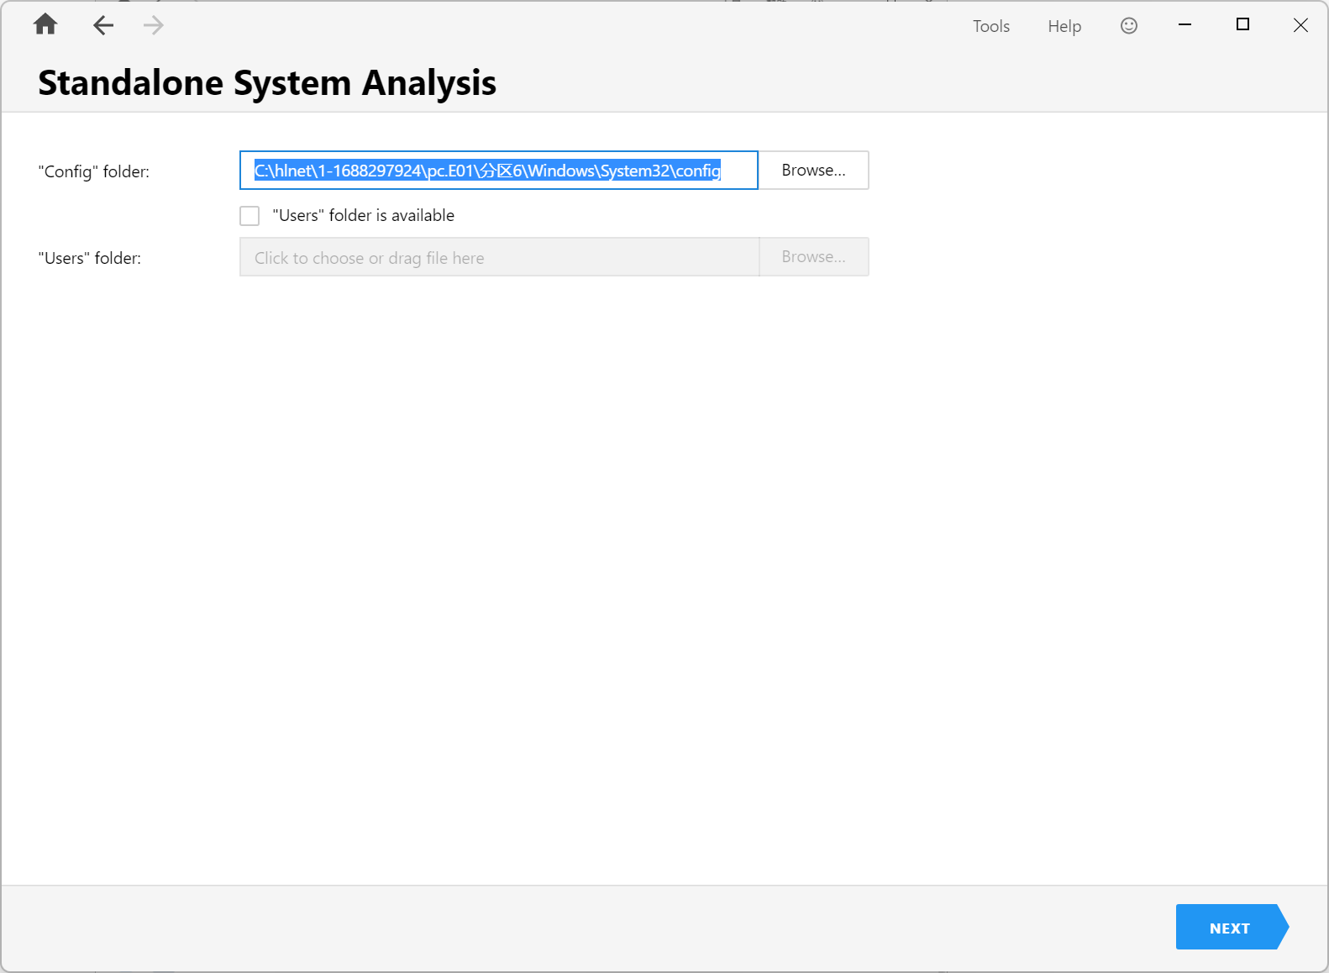Screen dimensions: 1329x973
Task: Go to the Home screen icon
Action: 45,25
